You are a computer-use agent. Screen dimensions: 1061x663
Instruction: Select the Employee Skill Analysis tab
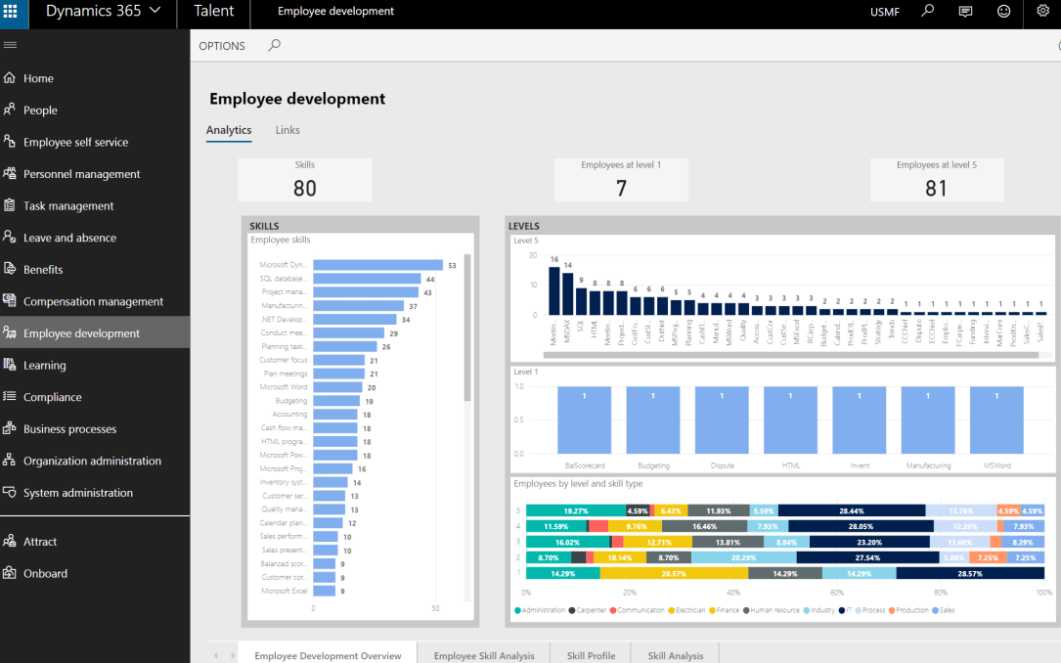pyautogui.click(x=484, y=655)
